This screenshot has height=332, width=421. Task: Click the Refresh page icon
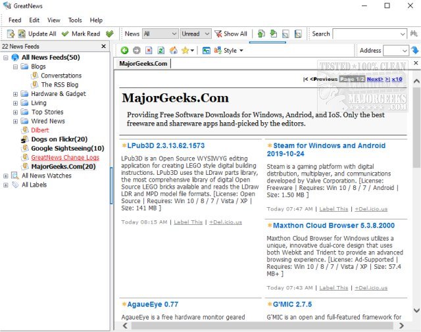161,50
